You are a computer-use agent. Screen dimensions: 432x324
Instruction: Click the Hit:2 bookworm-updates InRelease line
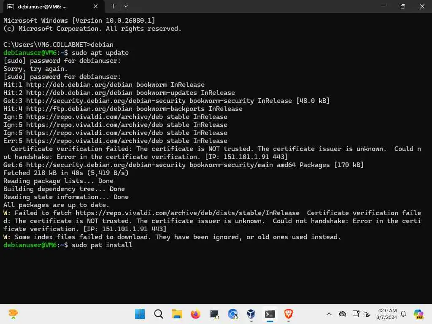[x=119, y=92]
